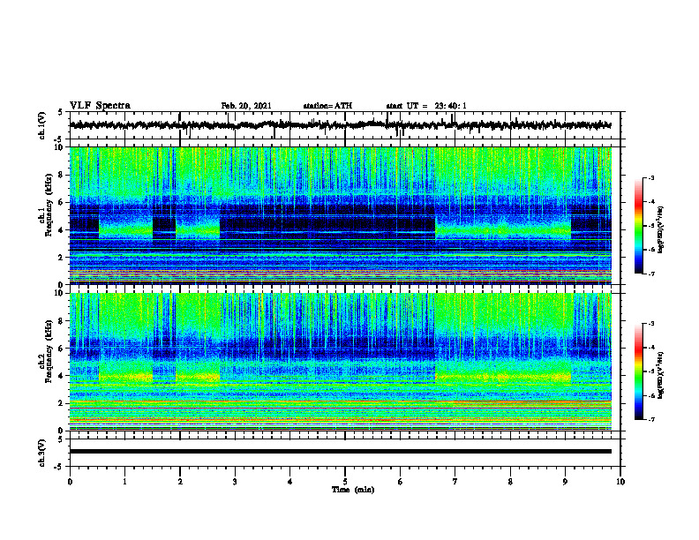Select the ch.2 Frequency (kHz) axis label
The width and height of the screenshot is (699, 540).
coord(46,351)
